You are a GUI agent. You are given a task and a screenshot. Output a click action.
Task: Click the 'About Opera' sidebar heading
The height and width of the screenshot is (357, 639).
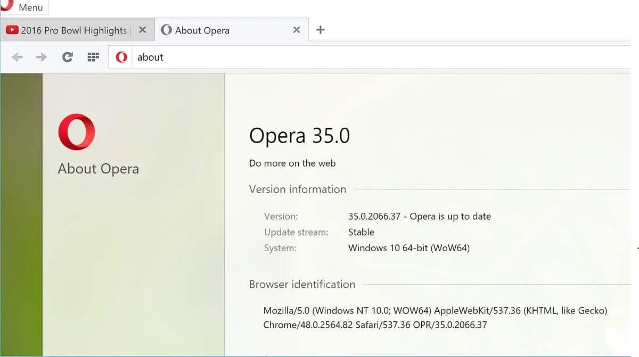[97, 169]
